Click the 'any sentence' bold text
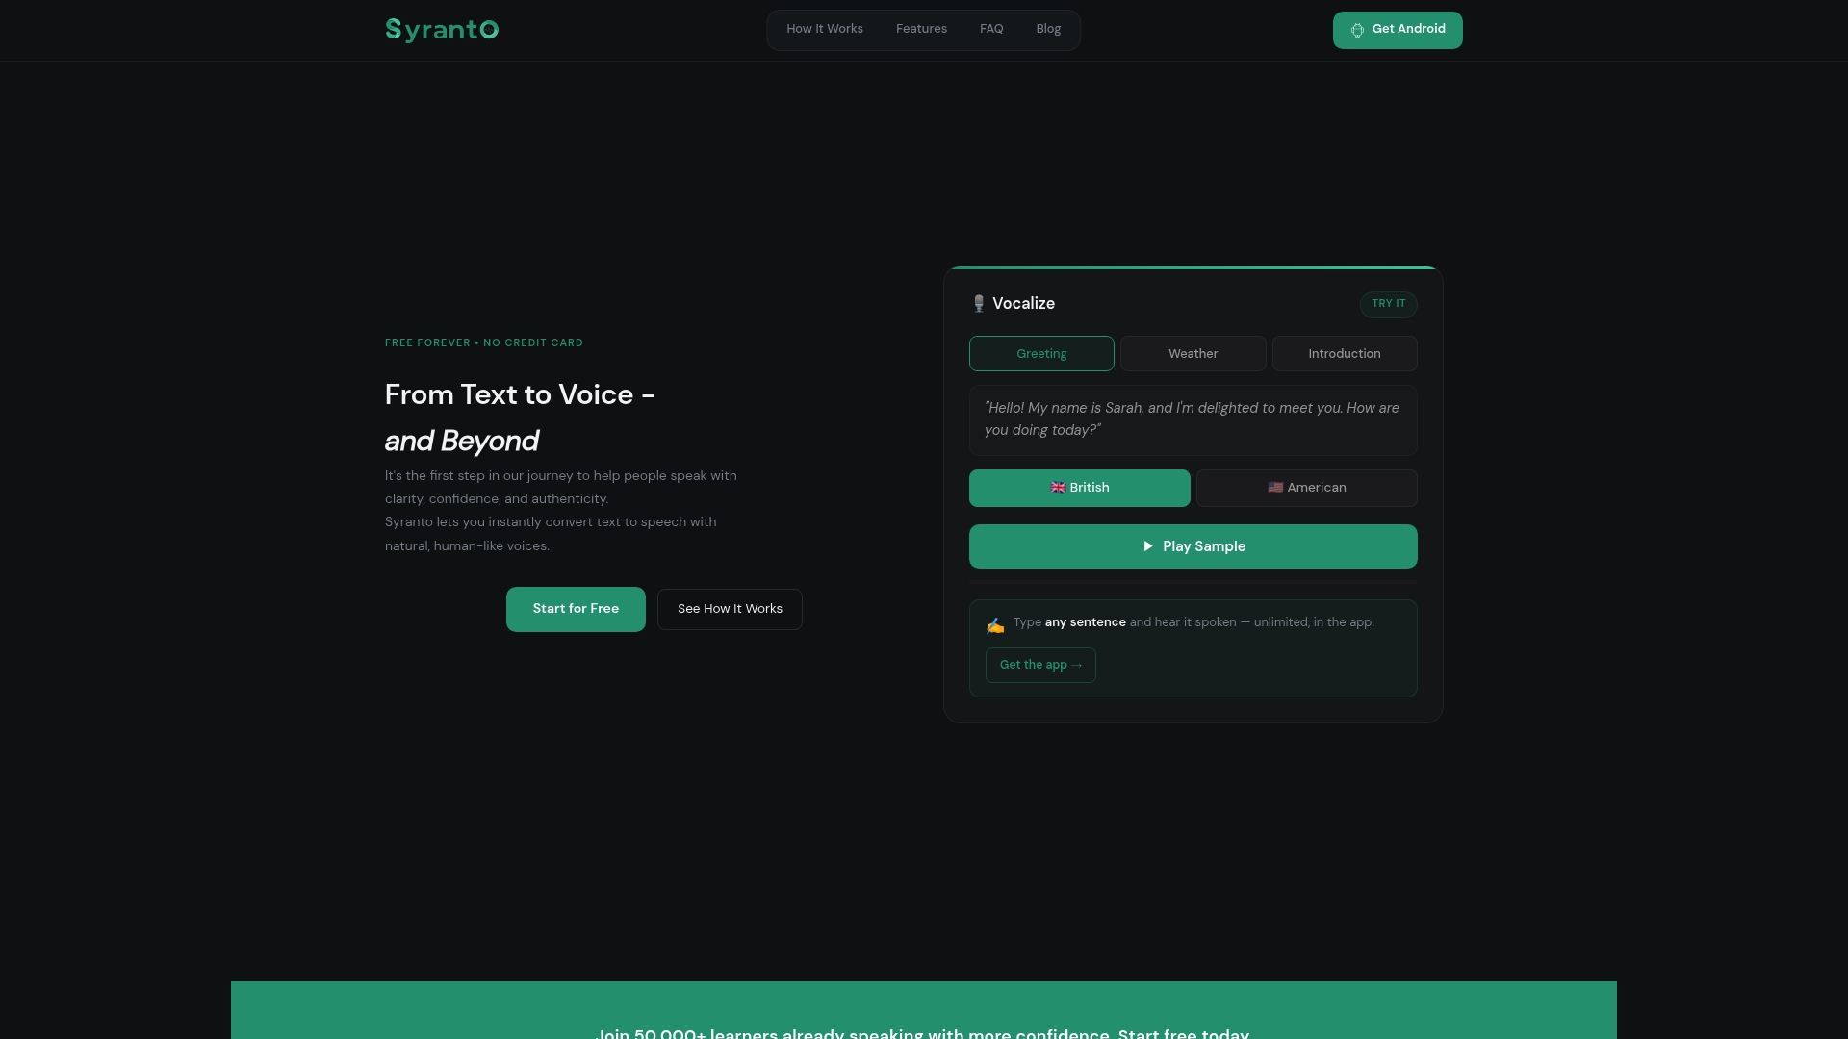 click(1085, 622)
